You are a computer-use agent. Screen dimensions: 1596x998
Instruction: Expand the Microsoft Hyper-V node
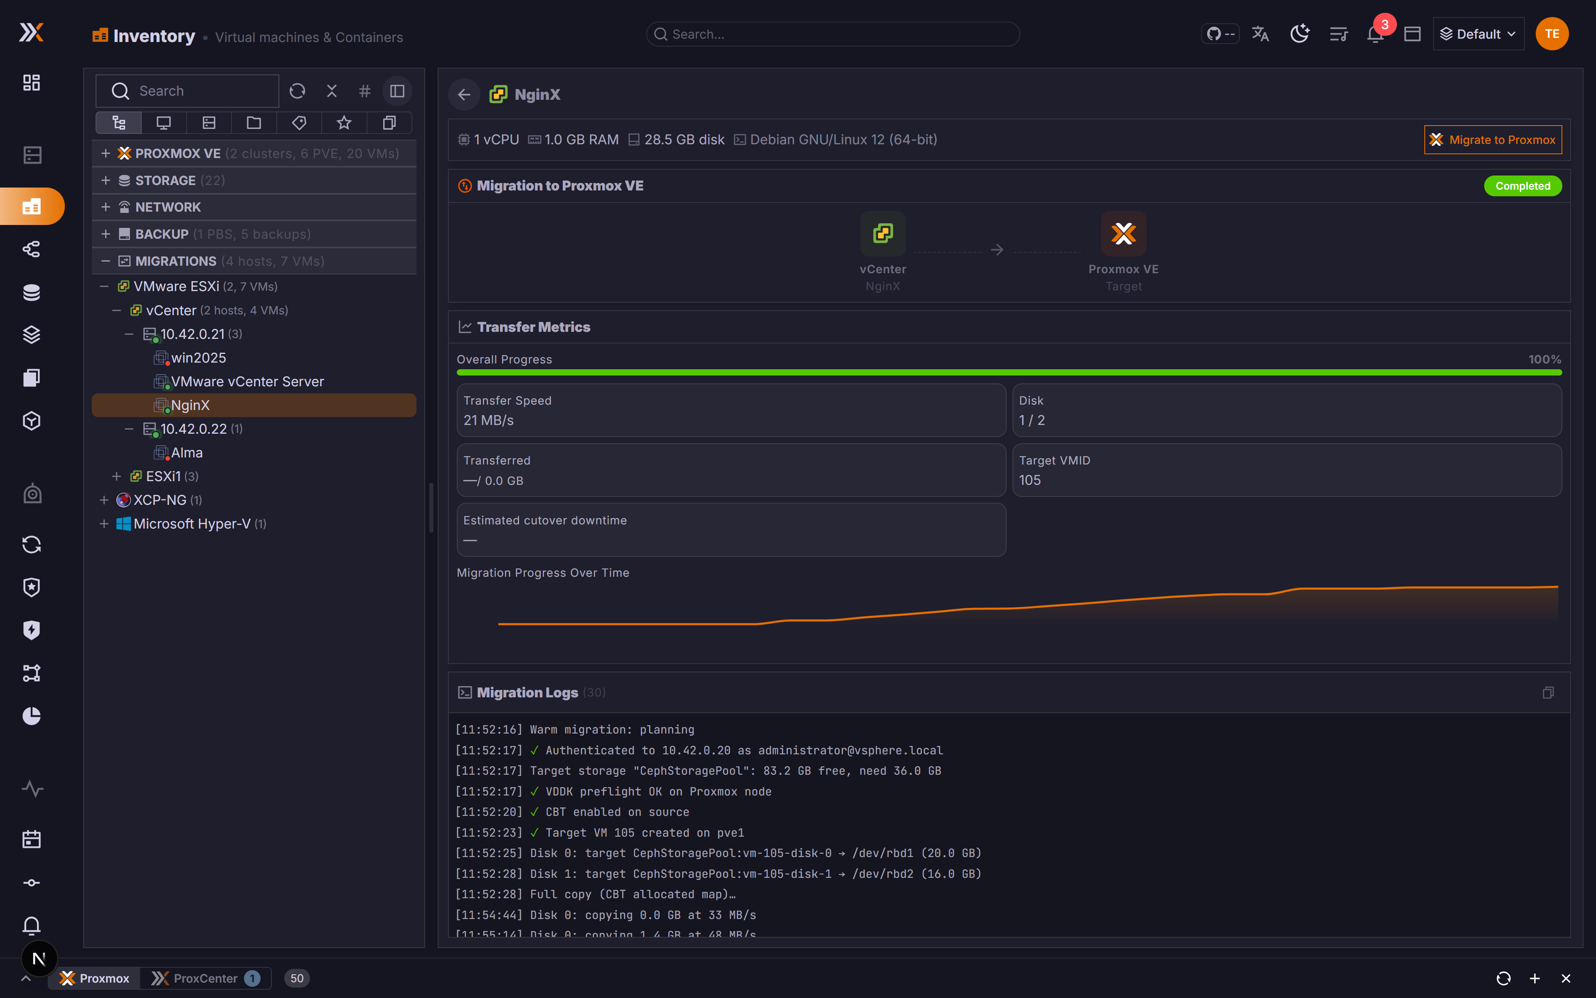(104, 524)
